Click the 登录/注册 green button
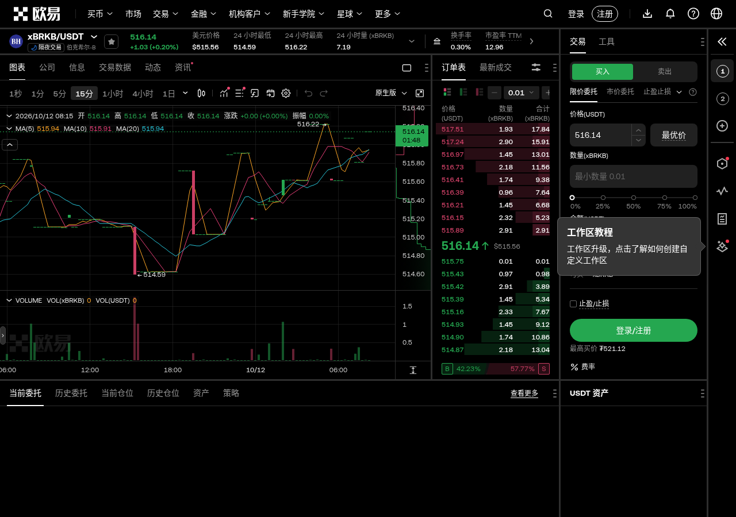736x517 pixels. [x=634, y=330]
